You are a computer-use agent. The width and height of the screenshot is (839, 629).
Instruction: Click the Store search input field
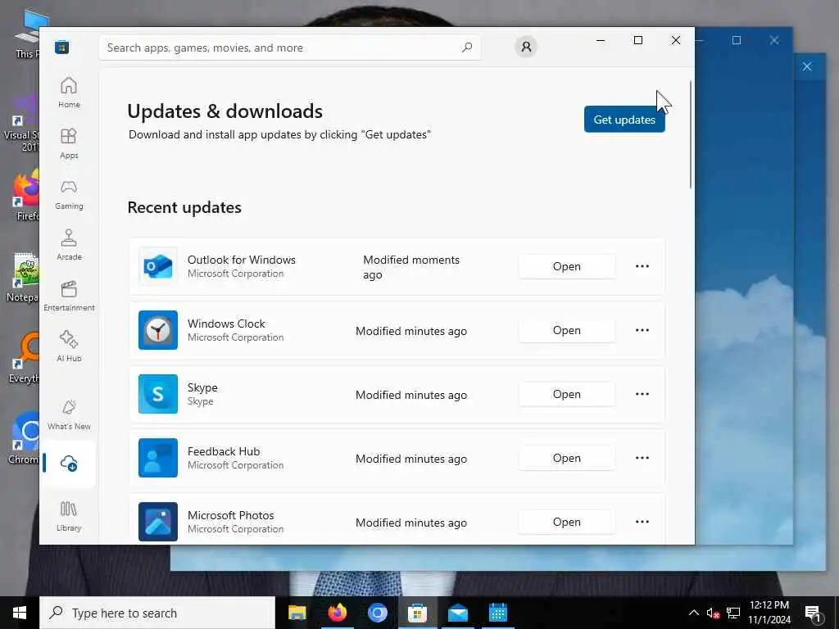290,48
